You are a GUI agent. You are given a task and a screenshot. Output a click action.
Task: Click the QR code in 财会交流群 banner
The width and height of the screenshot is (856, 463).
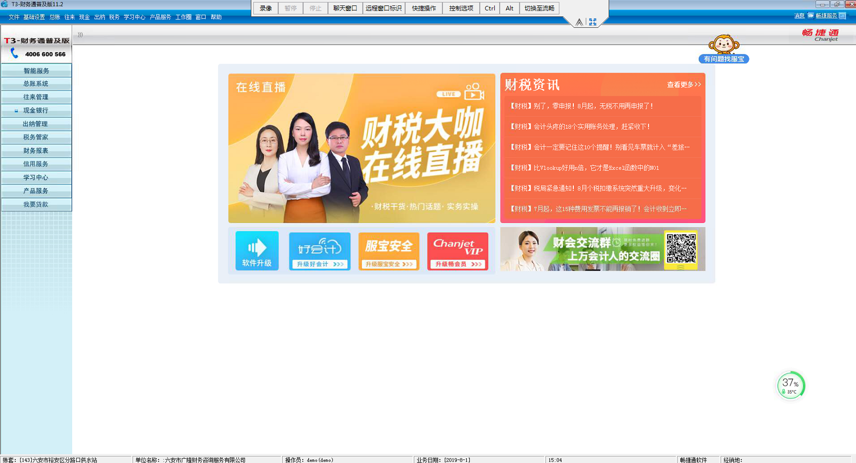pos(681,248)
